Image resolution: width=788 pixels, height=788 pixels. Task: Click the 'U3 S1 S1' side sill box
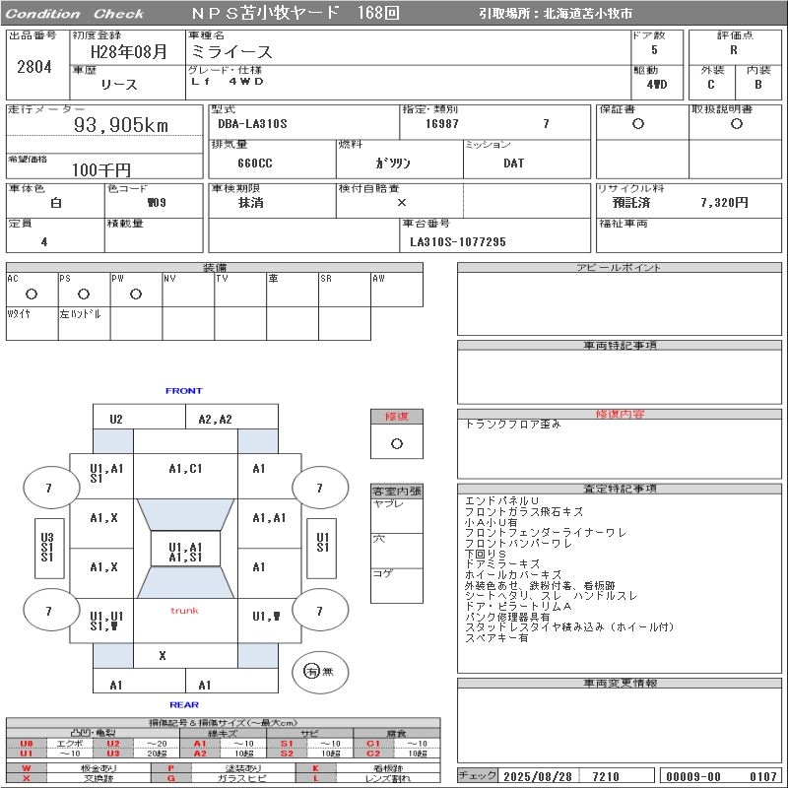[49, 548]
